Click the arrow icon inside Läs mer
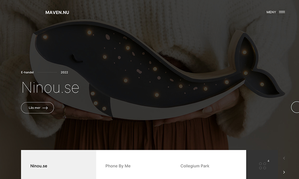Viewport: 299px width, 179px height. pyautogui.click(x=45, y=108)
